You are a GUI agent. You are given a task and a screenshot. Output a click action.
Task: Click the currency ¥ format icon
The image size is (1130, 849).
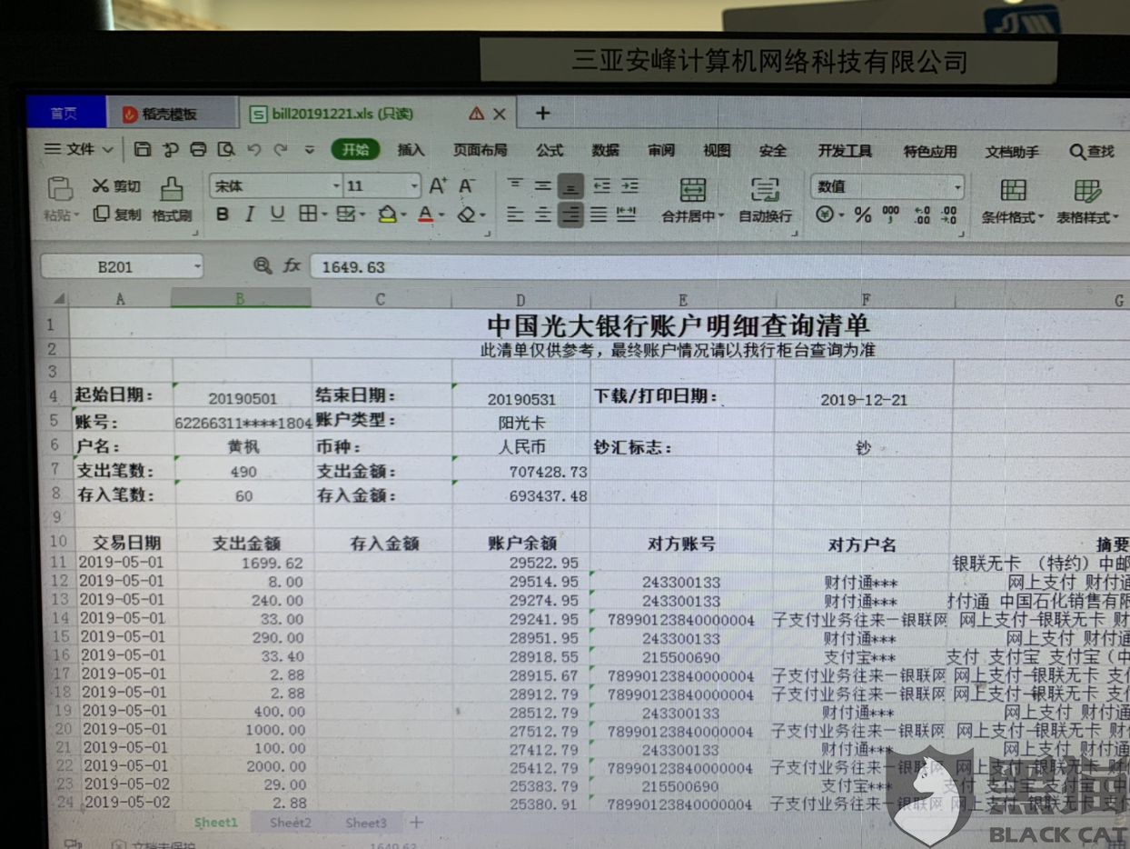[x=826, y=215]
